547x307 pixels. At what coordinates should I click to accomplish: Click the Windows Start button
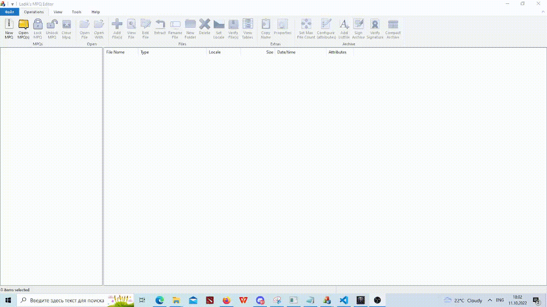[x=8, y=300]
